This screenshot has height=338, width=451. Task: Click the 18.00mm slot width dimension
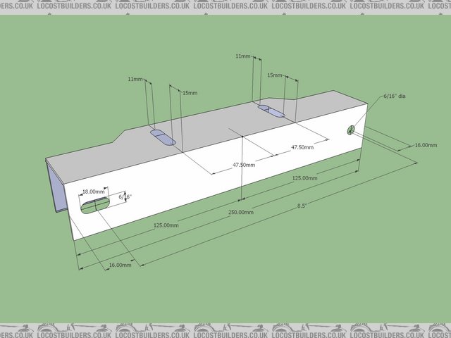(x=93, y=192)
